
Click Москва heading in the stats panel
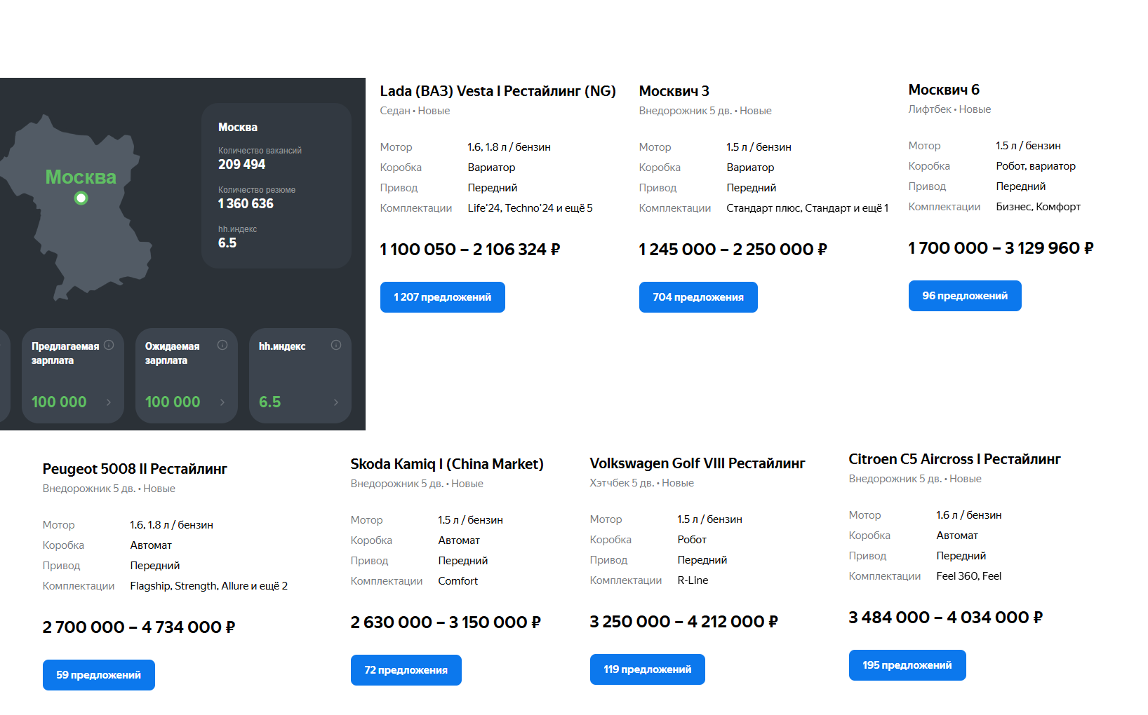click(238, 128)
